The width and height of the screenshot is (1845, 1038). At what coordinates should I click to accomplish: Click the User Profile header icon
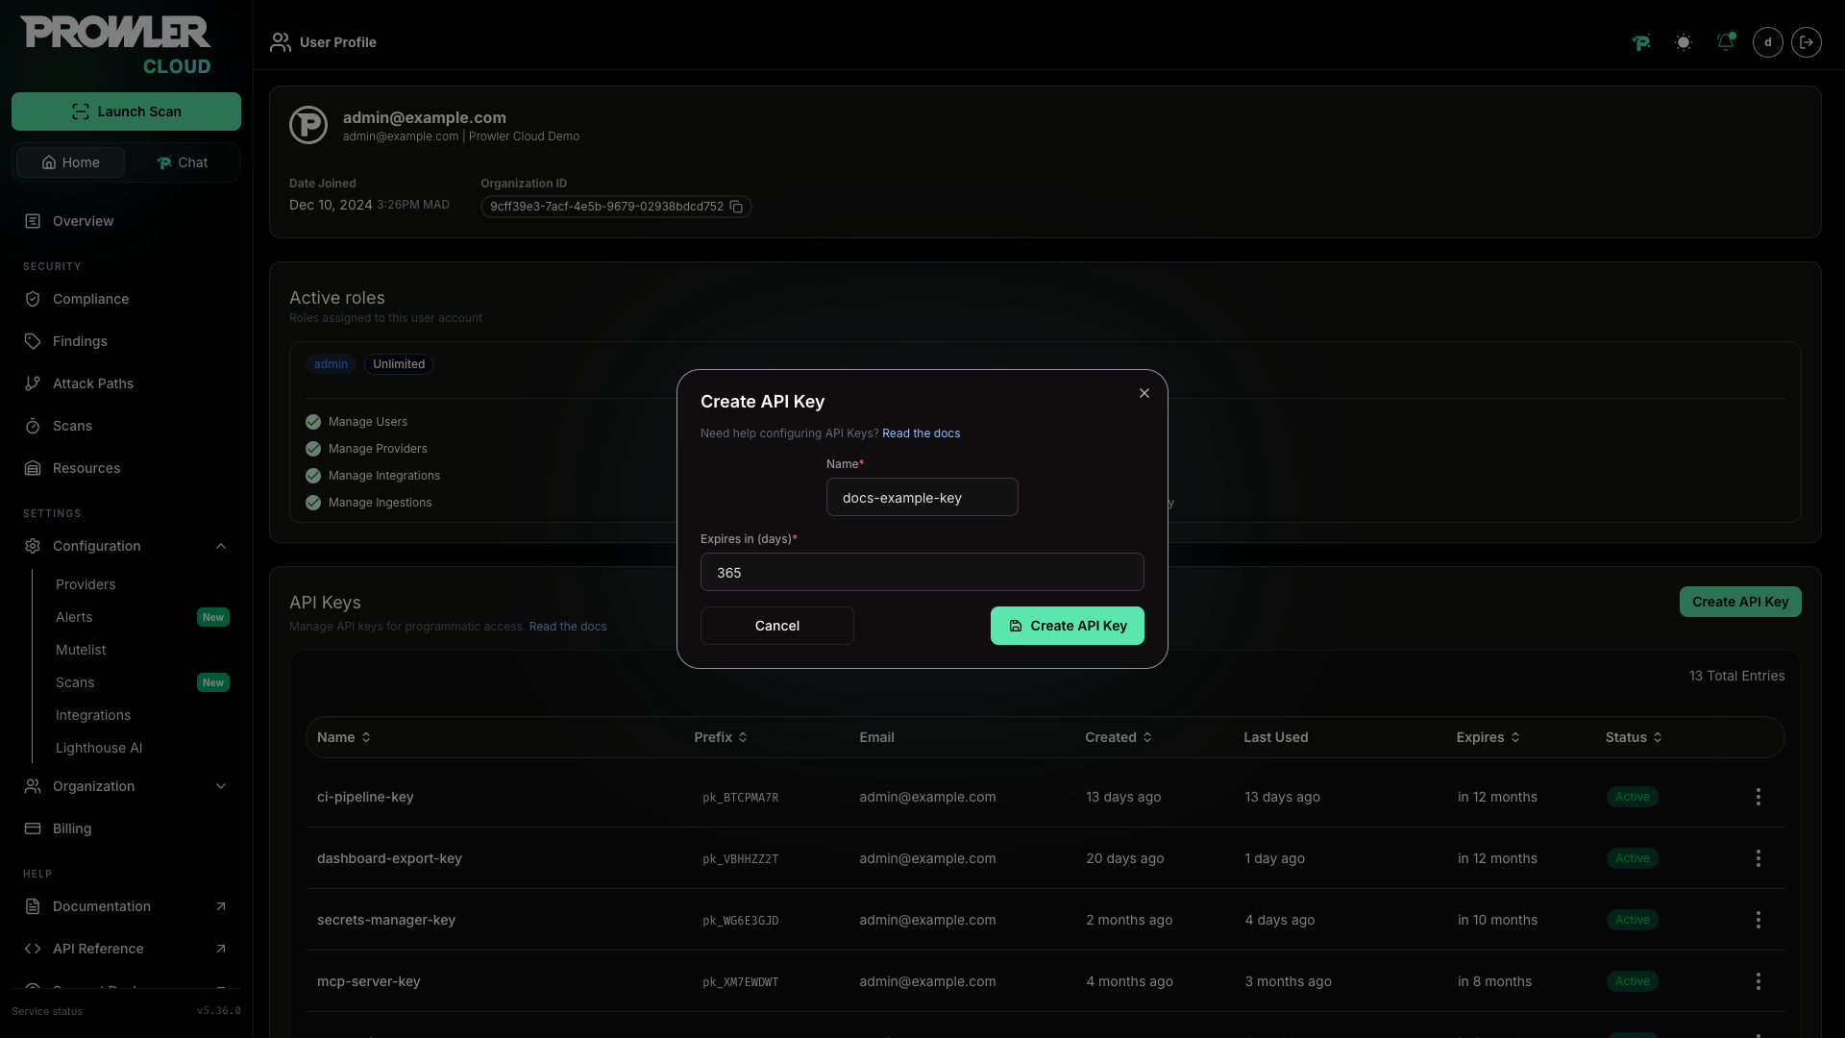[281, 42]
